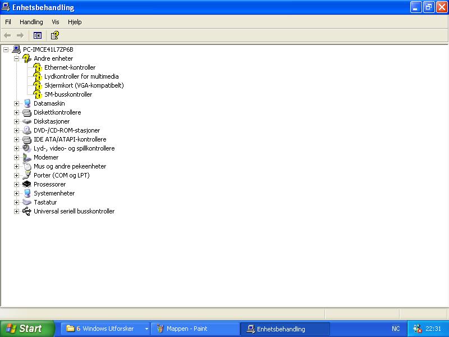Expand the Tastatur node

[x=17, y=202]
